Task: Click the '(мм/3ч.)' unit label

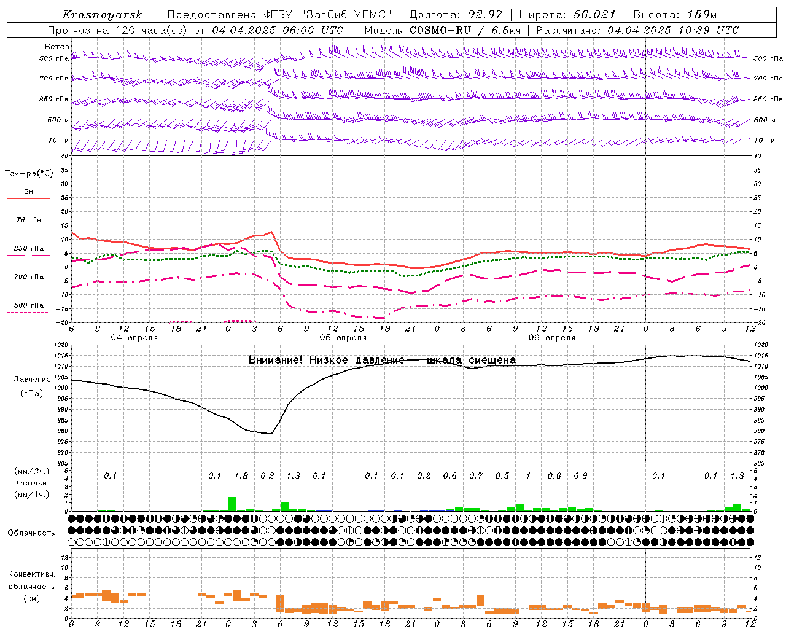Action: pos(32,471)
